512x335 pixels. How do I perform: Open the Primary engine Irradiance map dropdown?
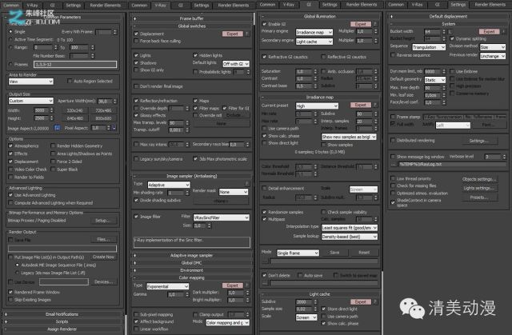pos(314,32)
